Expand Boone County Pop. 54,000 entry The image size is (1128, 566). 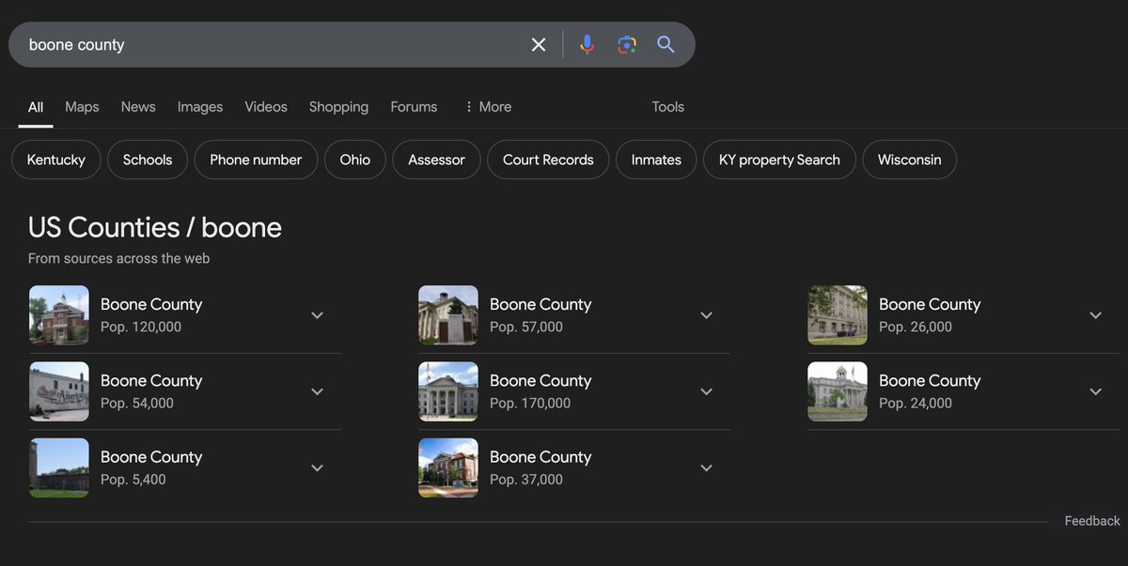click(x=317, y=391)
